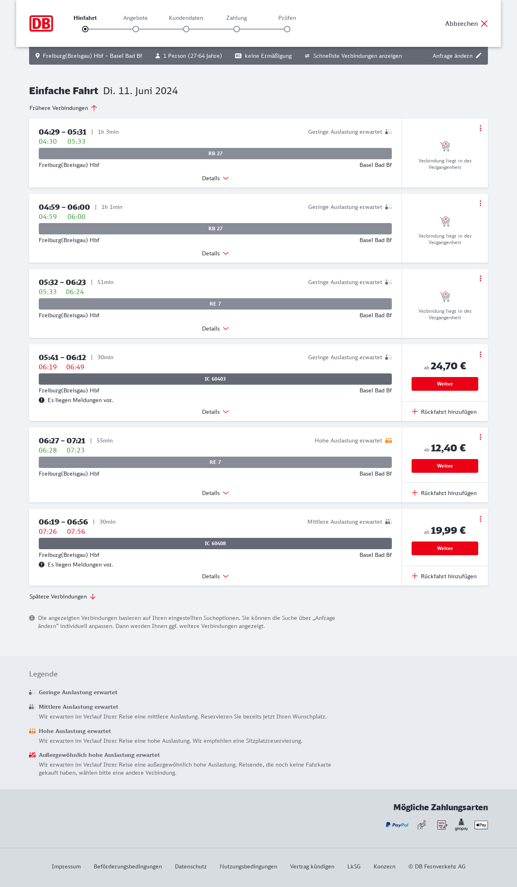Open the Datenschutz footer link
517x887 pixels.
[x=191, y=866]
